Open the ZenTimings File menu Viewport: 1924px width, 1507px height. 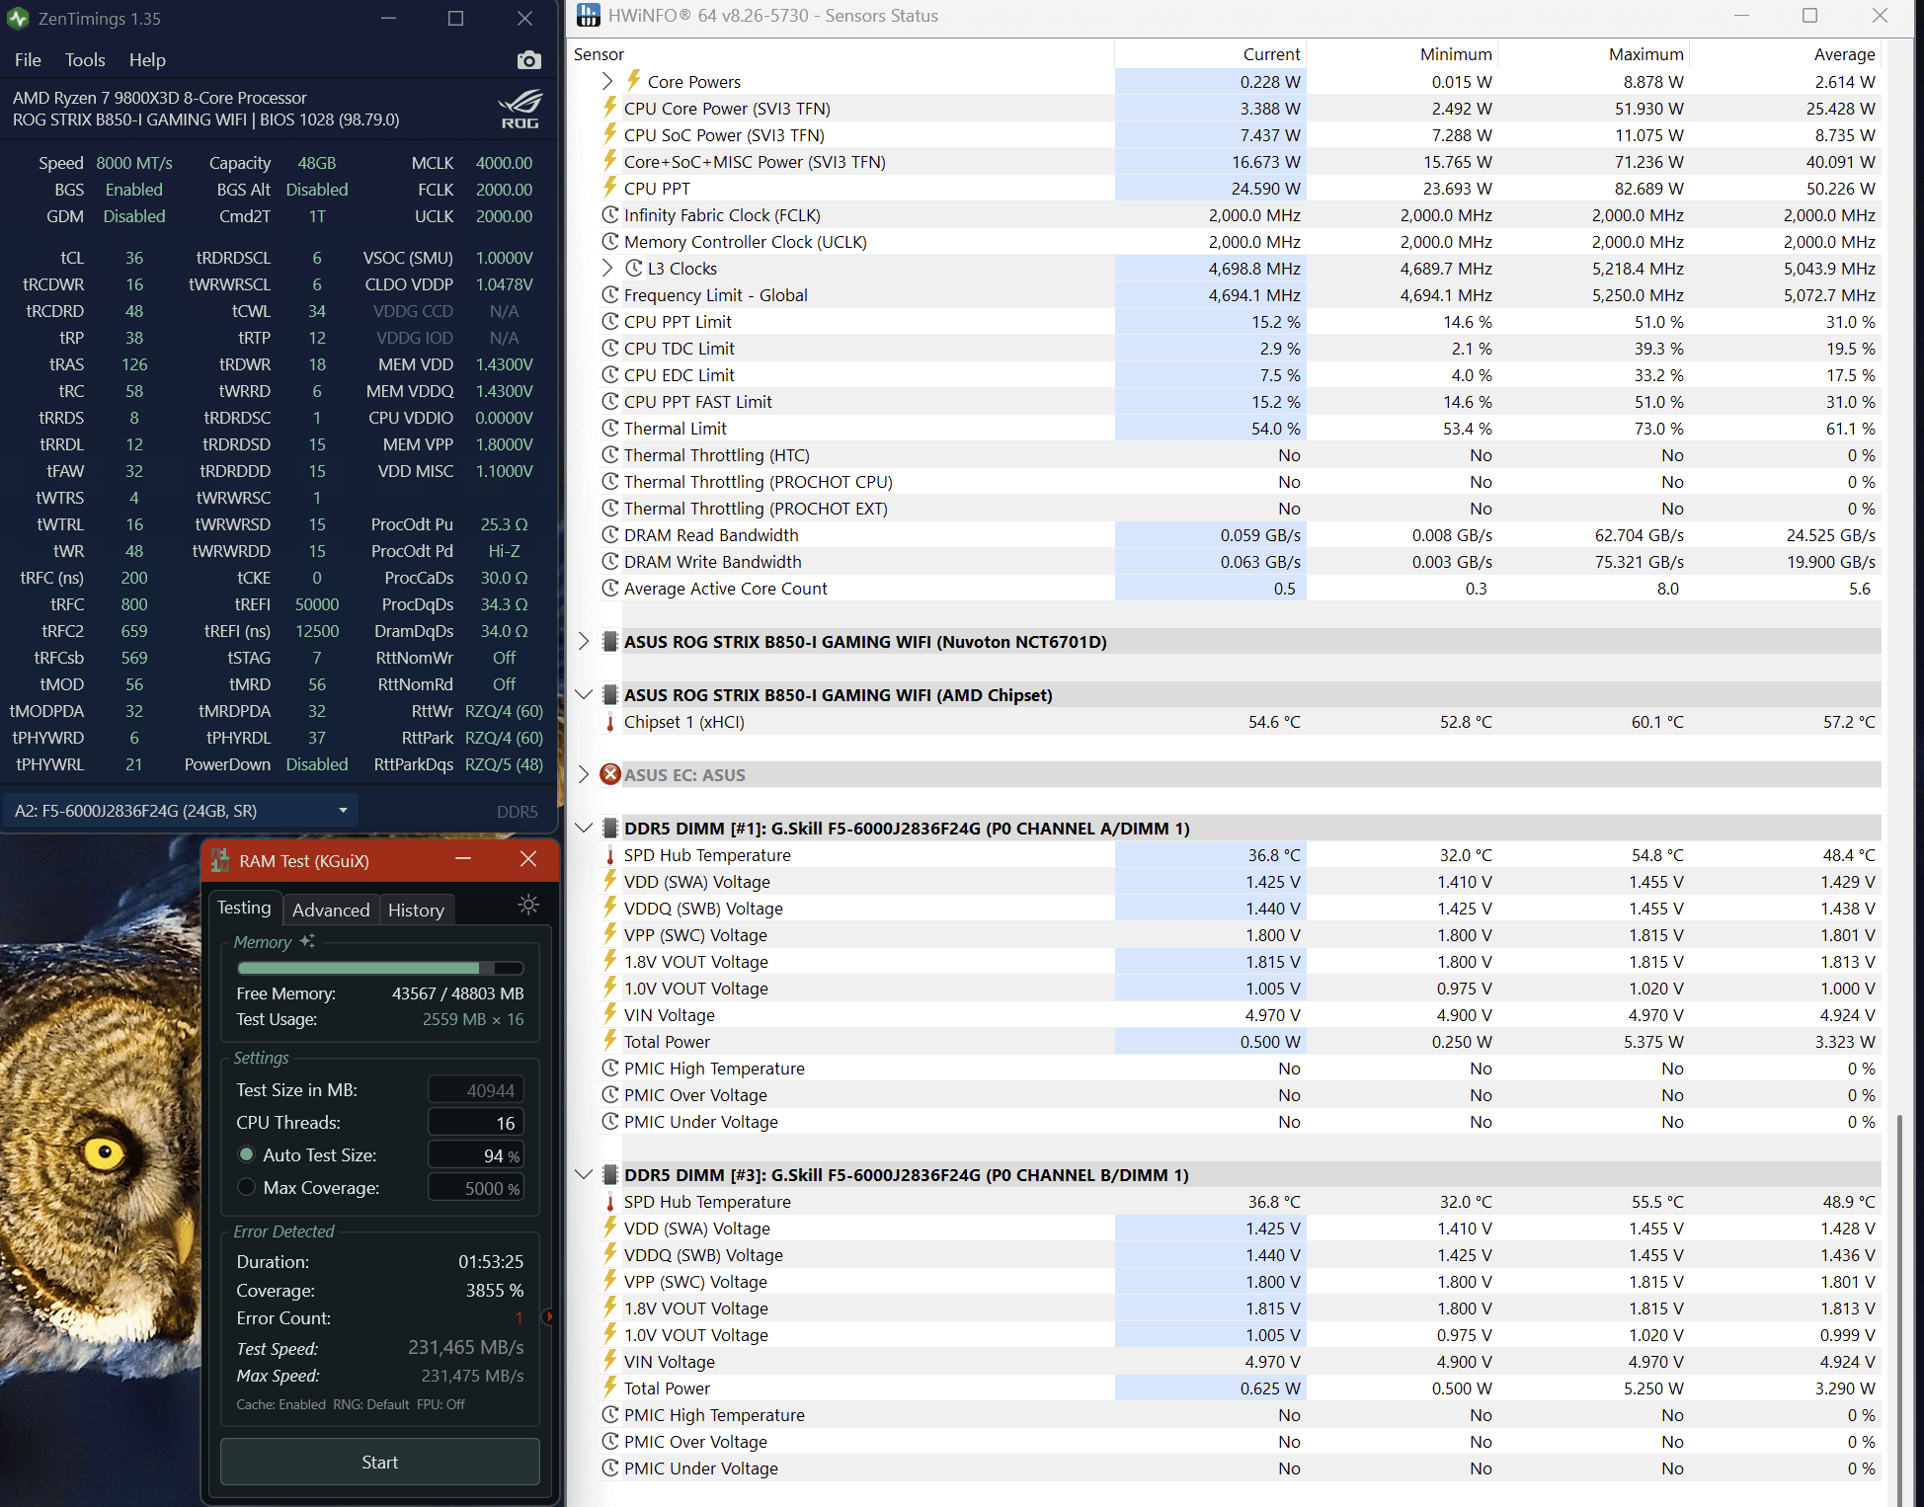(x=28, y=60)
